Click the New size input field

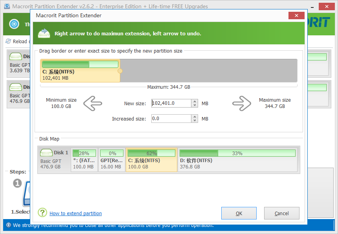pos(171,103)
